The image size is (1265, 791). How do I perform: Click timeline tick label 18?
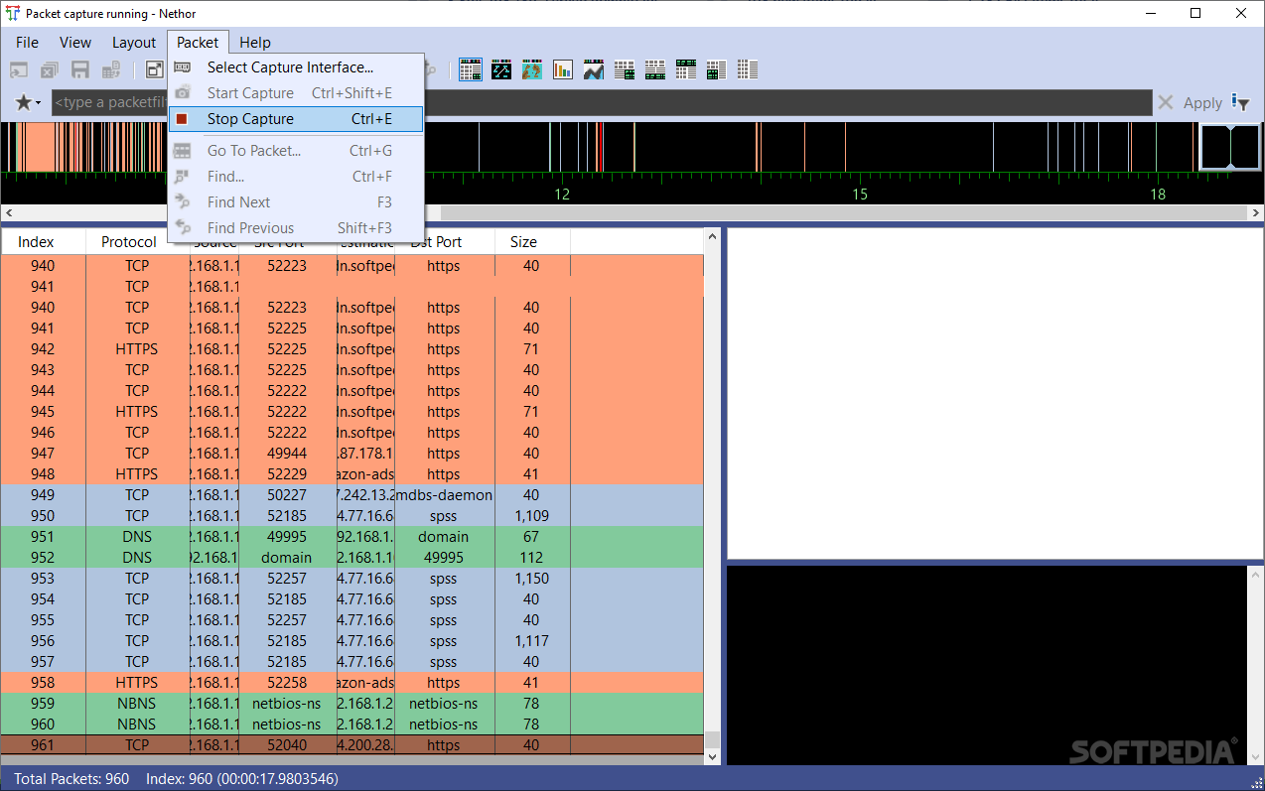pos(1158,195)
